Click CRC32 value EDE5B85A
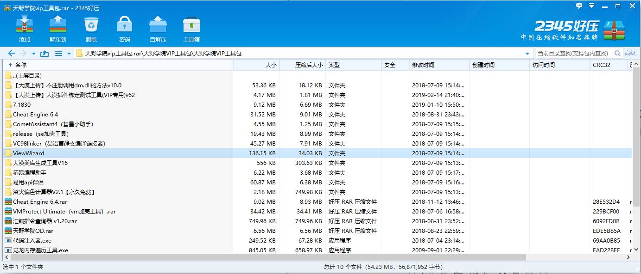 (x=606, y=231)
